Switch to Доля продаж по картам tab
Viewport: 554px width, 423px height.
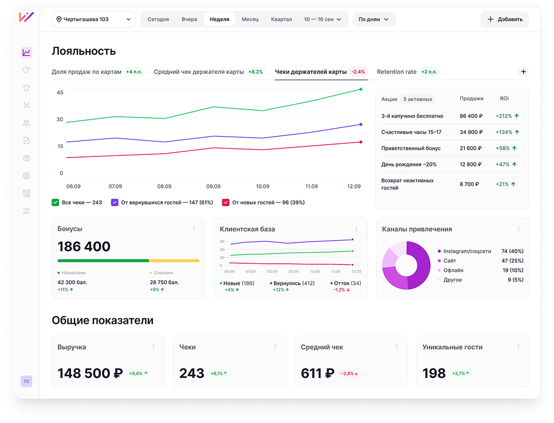pyautogui.click(x=98, y=72)
